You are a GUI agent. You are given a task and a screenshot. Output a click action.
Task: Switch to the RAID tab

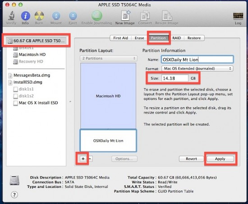pyautogui.click(x=176, y=38)
